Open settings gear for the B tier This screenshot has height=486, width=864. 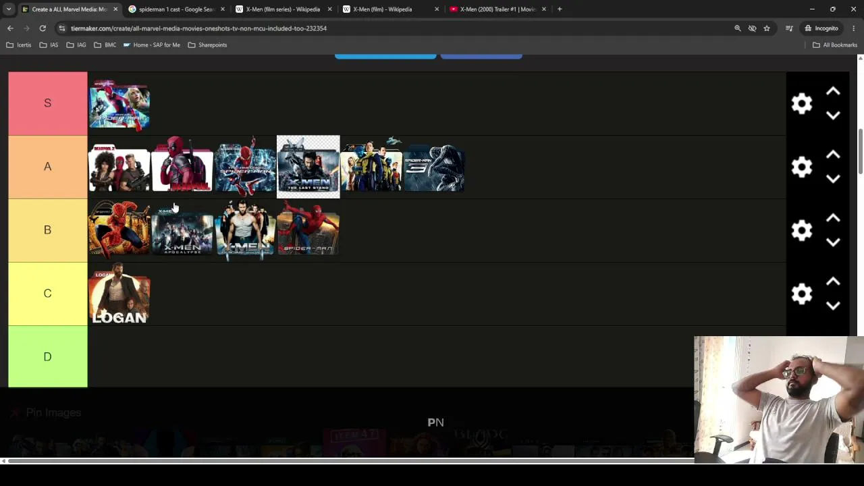pos(802,230)
